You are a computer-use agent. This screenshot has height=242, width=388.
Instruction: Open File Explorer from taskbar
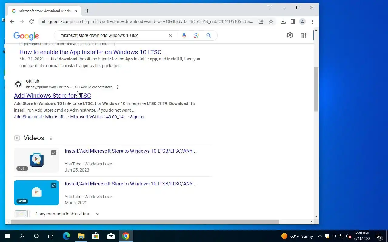[x=81, y=236]
